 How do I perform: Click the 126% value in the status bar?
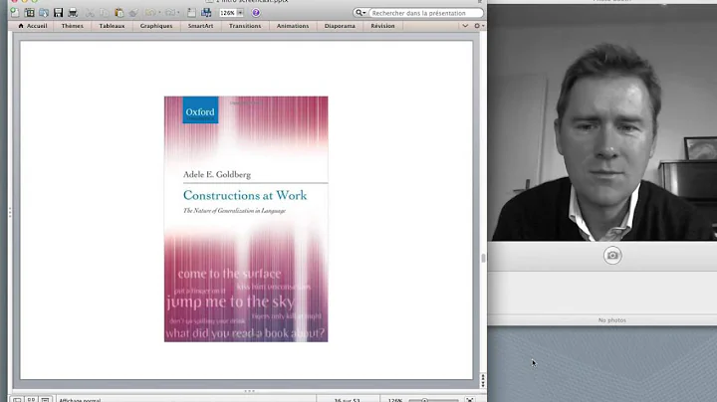click(395, 400)
